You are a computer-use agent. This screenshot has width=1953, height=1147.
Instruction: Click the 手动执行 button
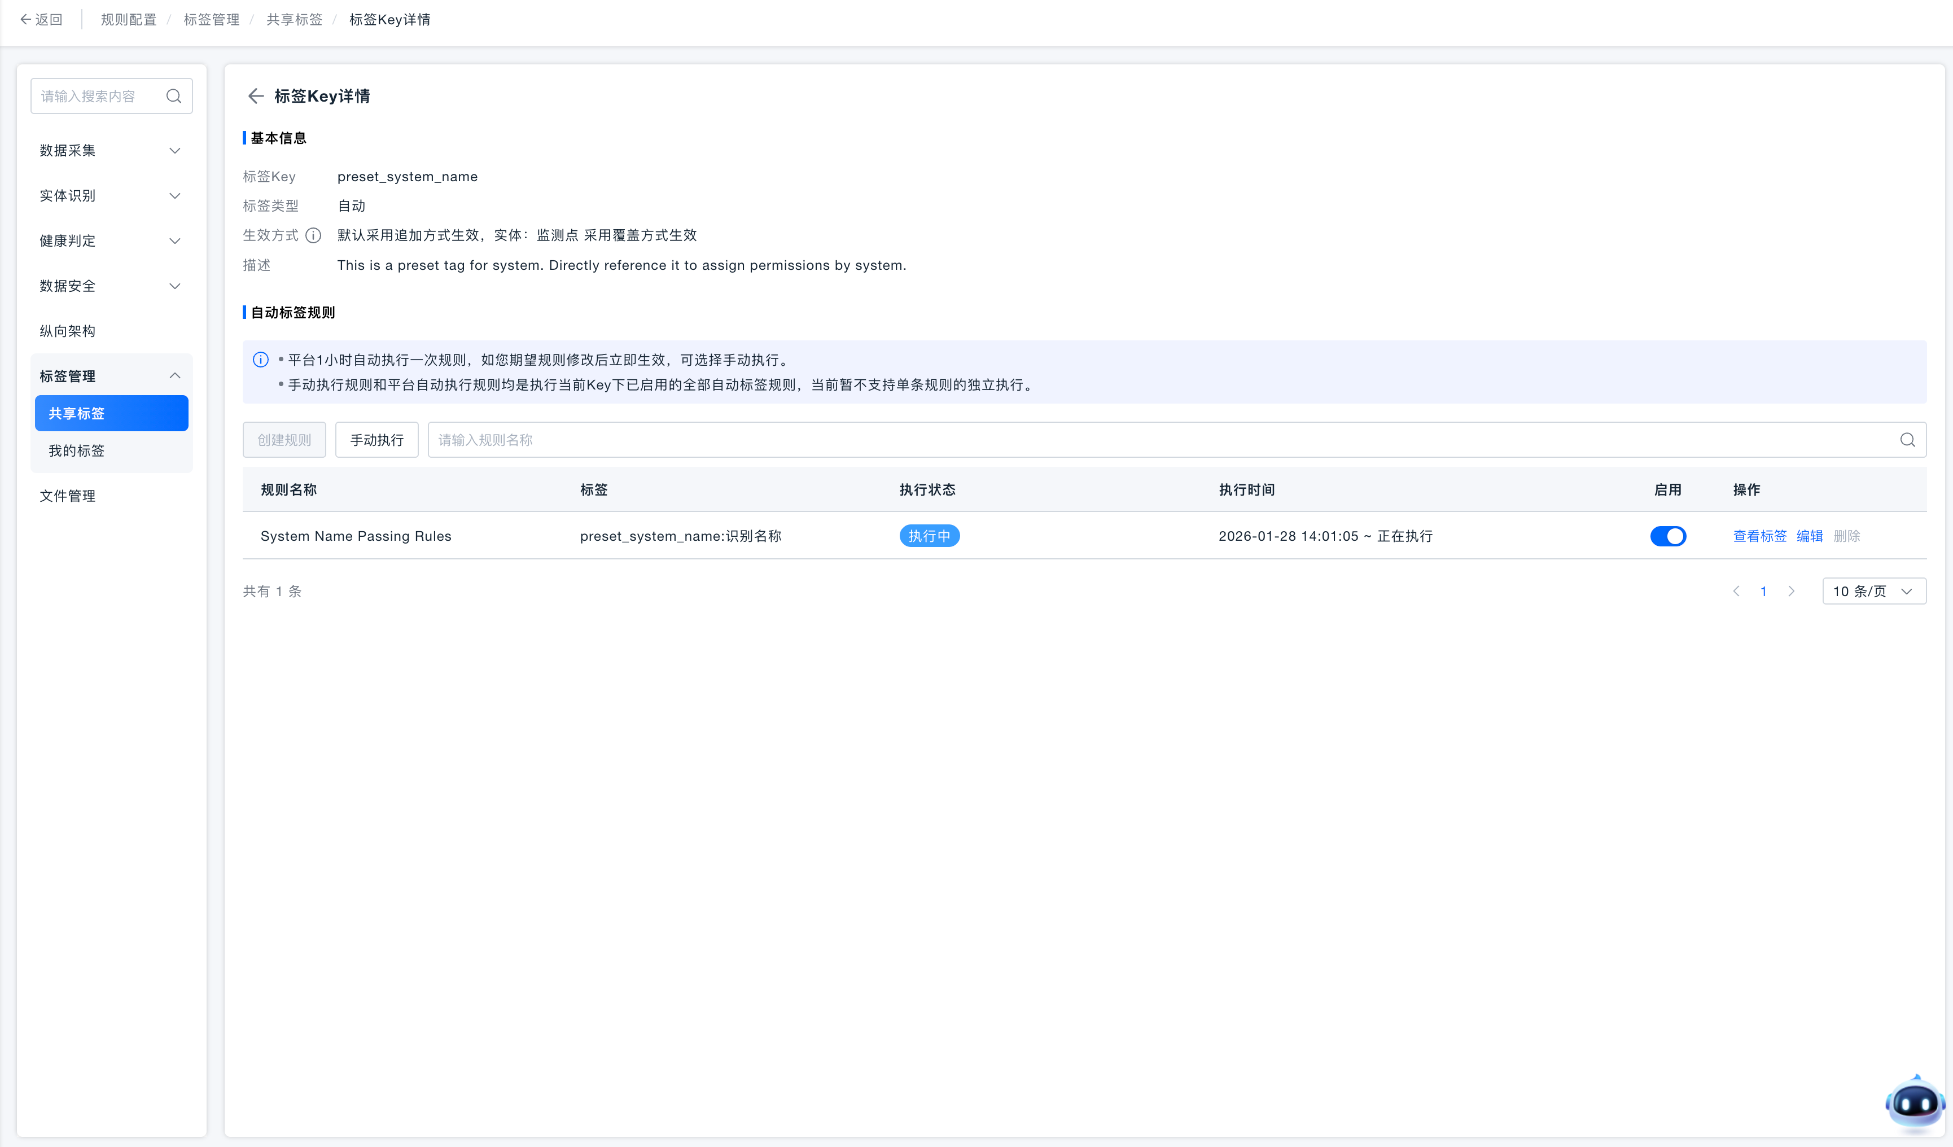point(376,440)
